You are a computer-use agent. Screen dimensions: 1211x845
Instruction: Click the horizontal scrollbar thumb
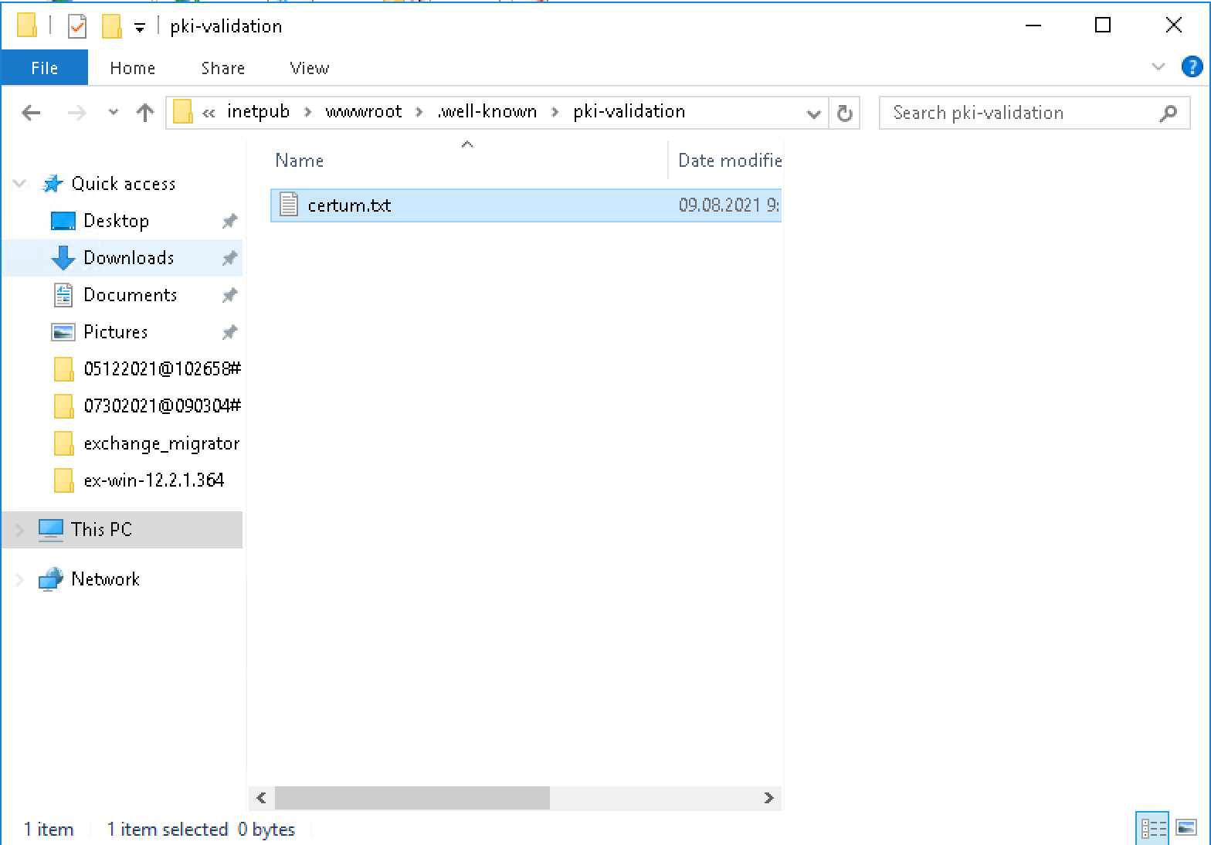[x=412, y=798]
